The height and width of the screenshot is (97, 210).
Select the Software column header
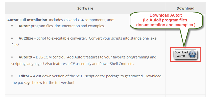click(x=85, y=8)
